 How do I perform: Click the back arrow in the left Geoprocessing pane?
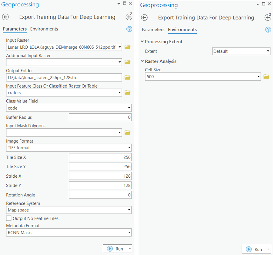(x=5, y=17)
